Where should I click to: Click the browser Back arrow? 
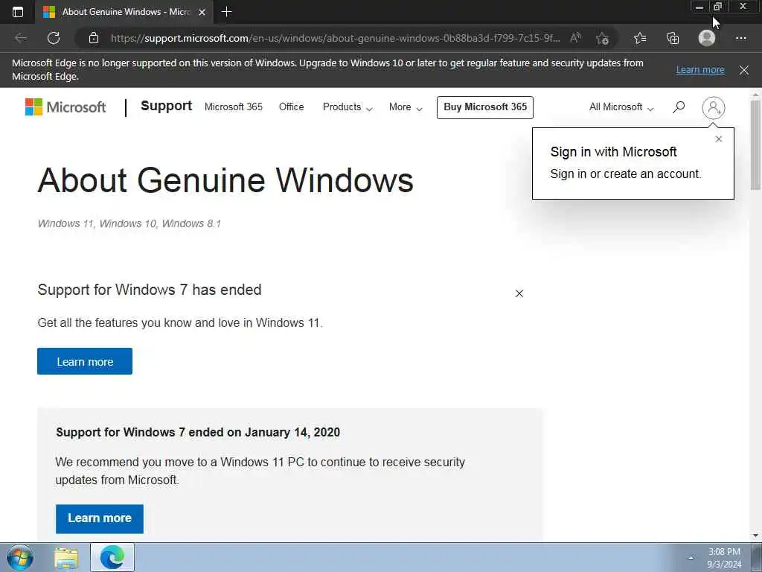[21, 38]
